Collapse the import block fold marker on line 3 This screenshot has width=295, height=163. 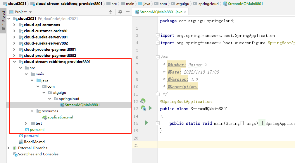pyautogui.click(x=158, y=35)
